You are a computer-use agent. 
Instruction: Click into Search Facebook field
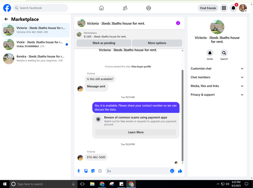40,8
